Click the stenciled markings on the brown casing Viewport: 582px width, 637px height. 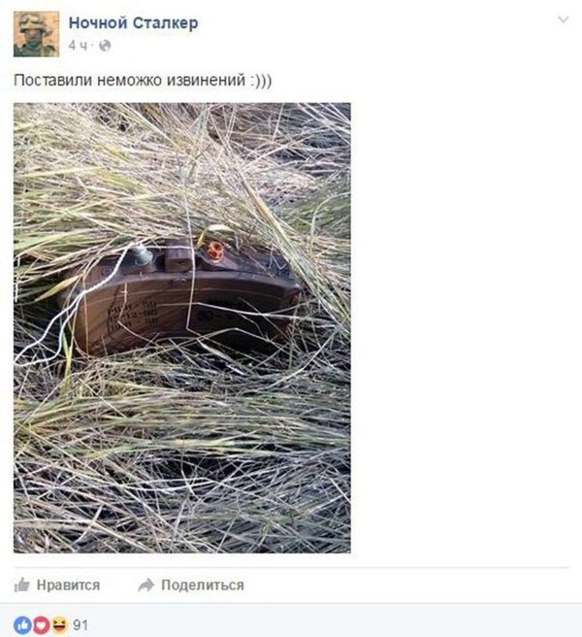[x=133, y=314]
